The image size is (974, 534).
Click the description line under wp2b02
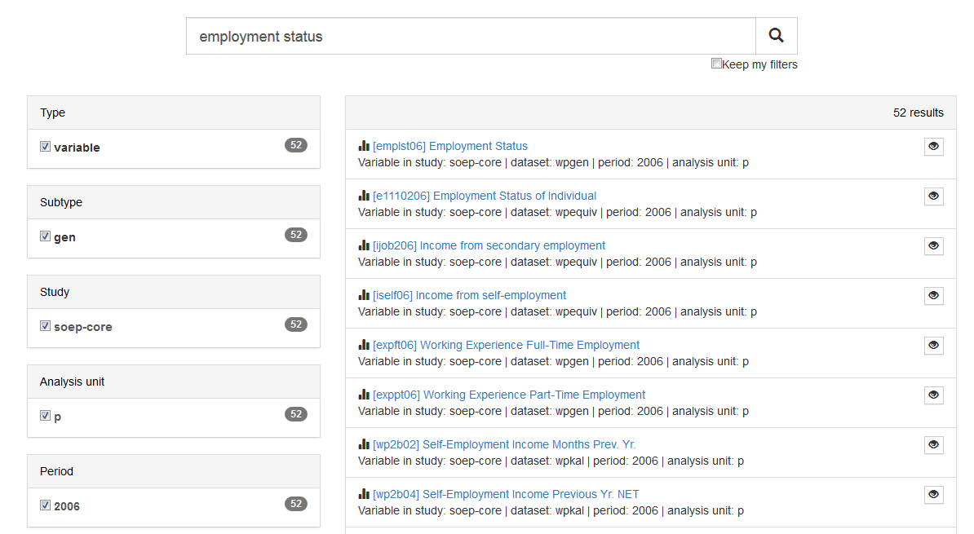click(x=551, y=461)
